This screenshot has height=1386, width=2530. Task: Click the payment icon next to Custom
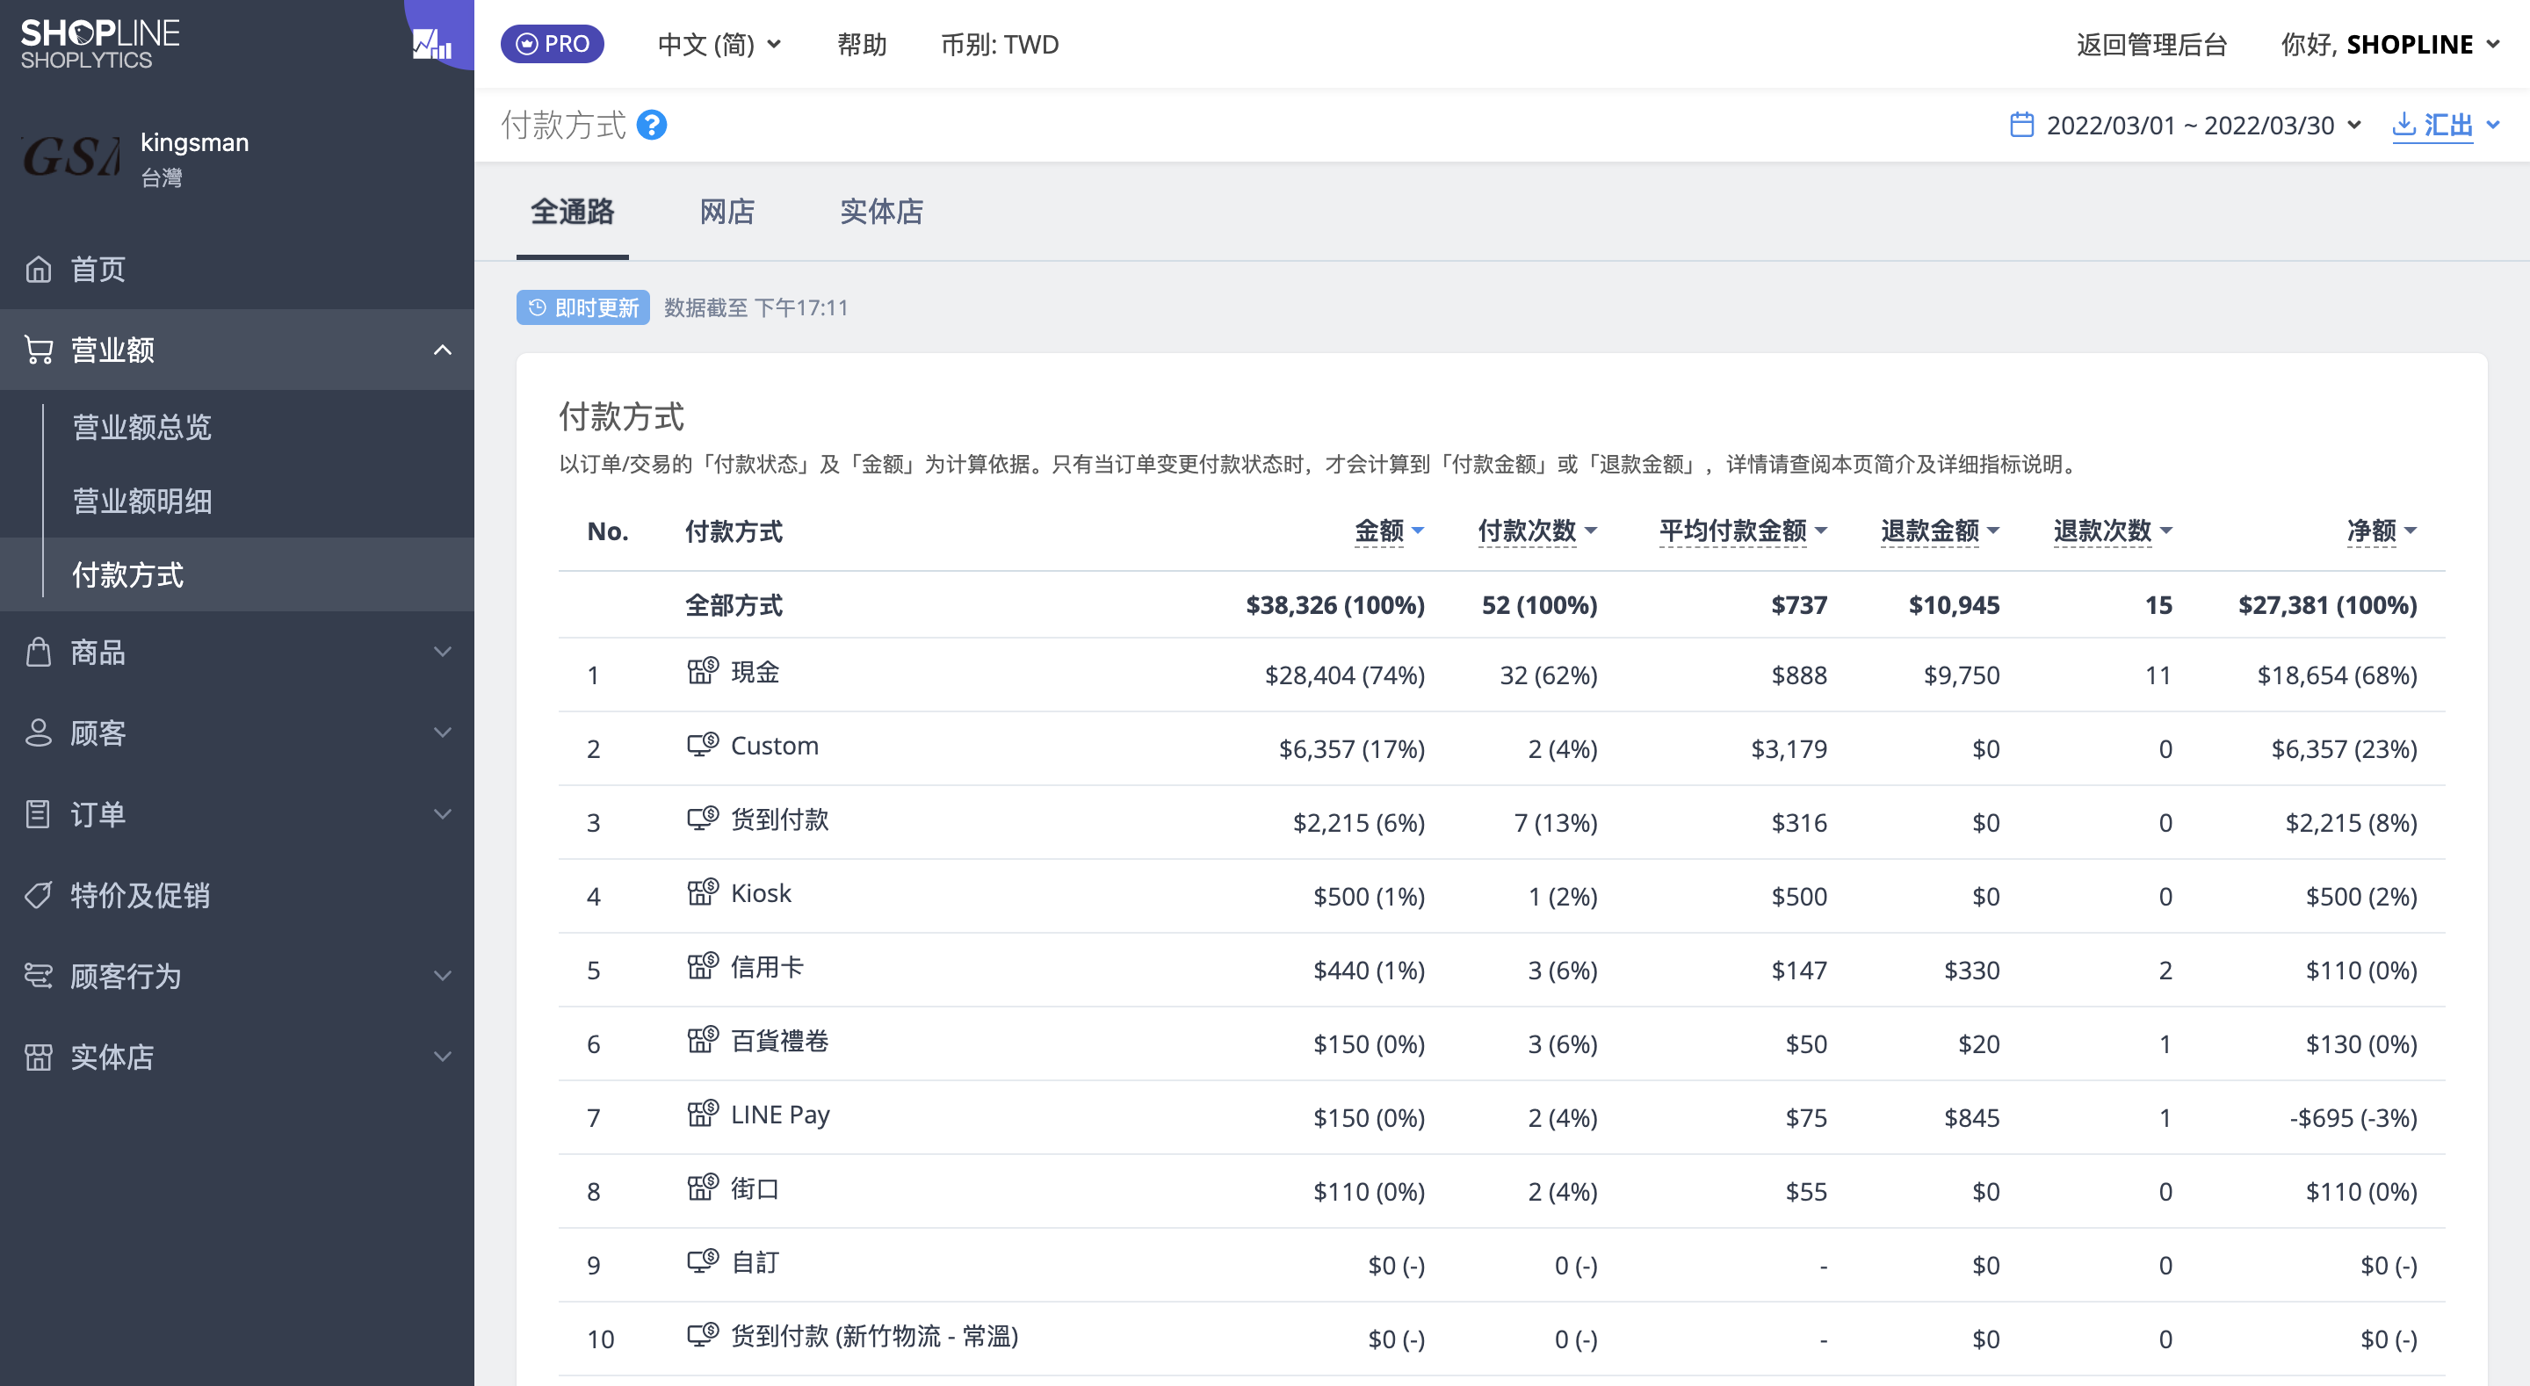[702, 745]
